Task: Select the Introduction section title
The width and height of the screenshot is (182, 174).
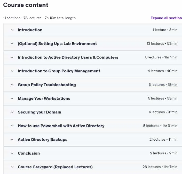Action: click(30, 30)
